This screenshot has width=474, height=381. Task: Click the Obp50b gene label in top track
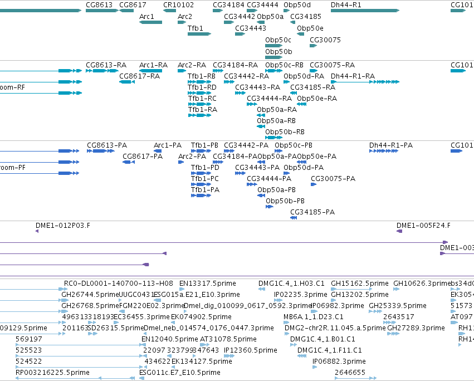tap(278, 52)
